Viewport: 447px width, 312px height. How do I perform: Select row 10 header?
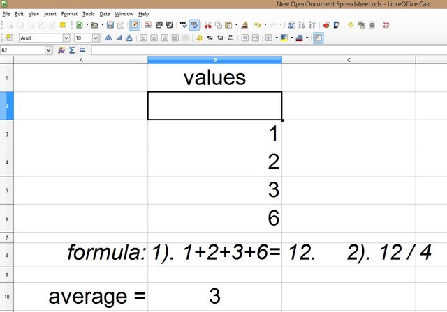[x=7, y=297]
